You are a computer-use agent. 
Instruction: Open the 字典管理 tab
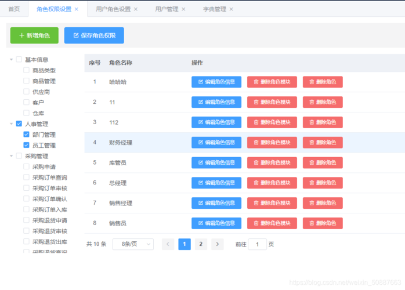tap(214, 9)
